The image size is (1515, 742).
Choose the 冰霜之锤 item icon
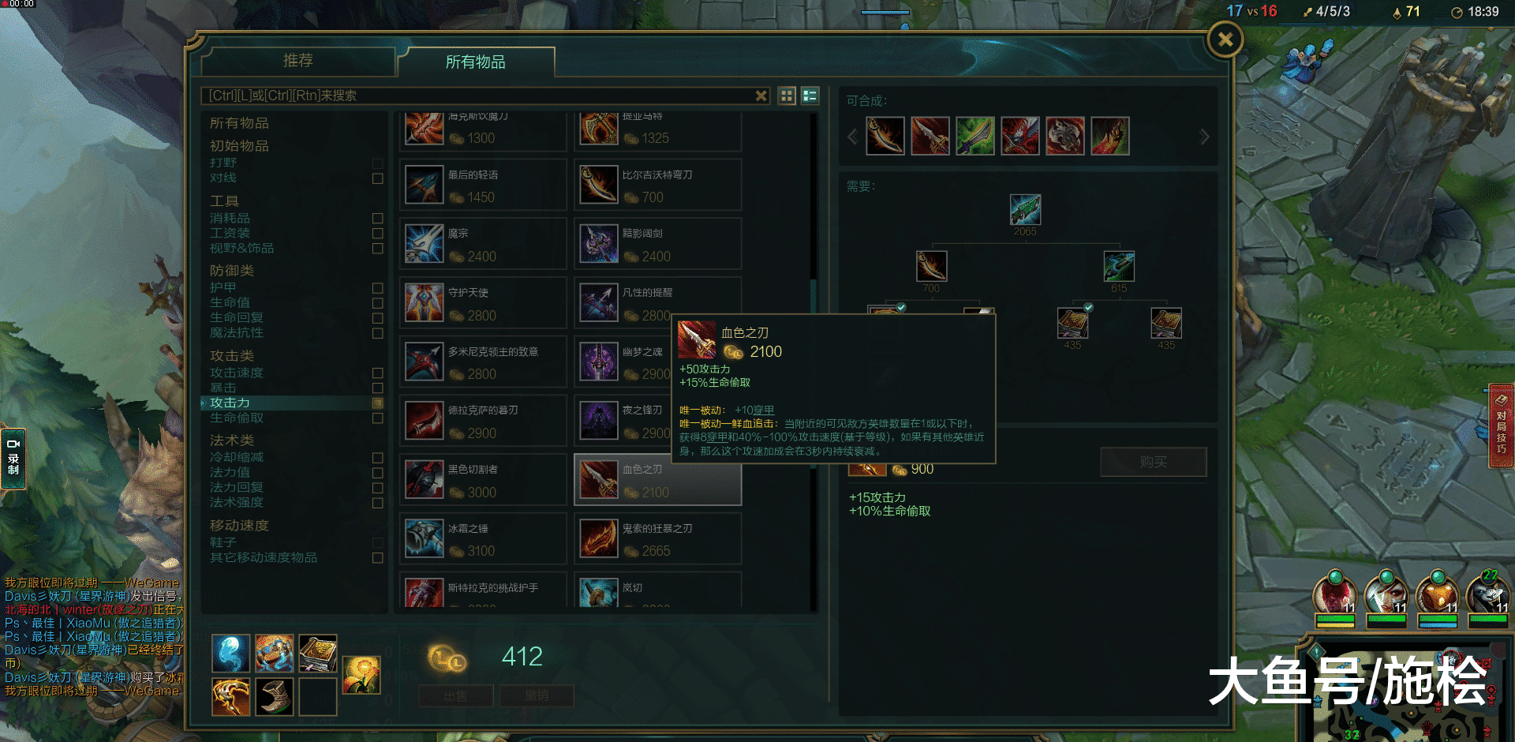(424, 539)
